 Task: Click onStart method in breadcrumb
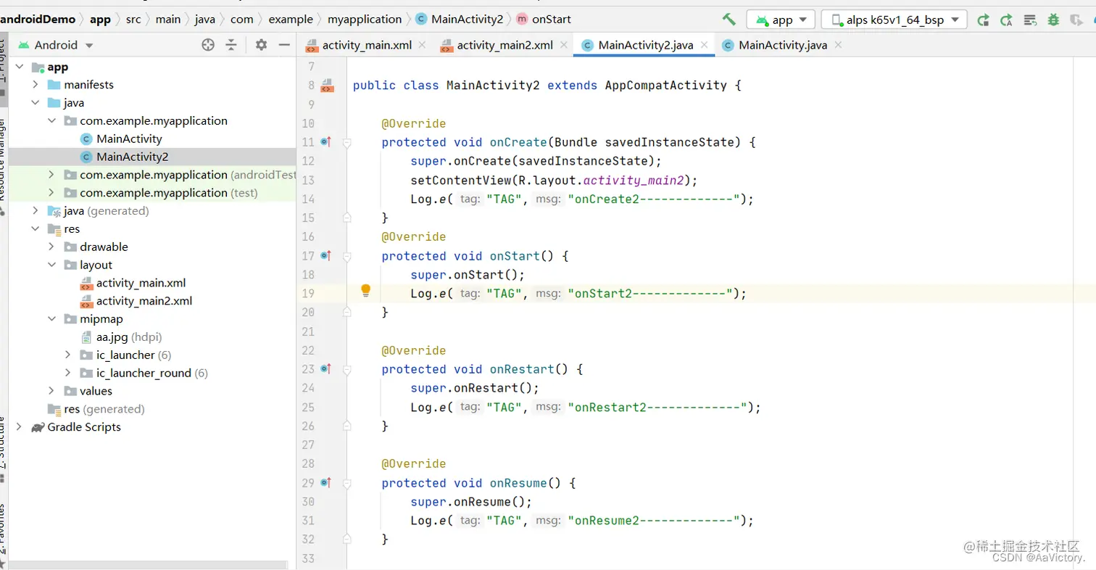click(x=544, y=20)
